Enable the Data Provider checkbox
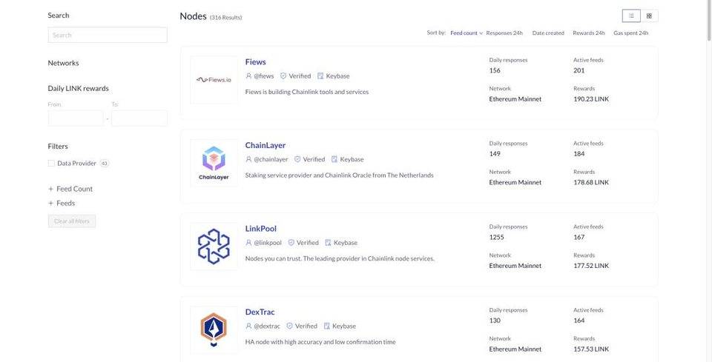The height and width of the screenshot is (362, 712). [51, 163]
